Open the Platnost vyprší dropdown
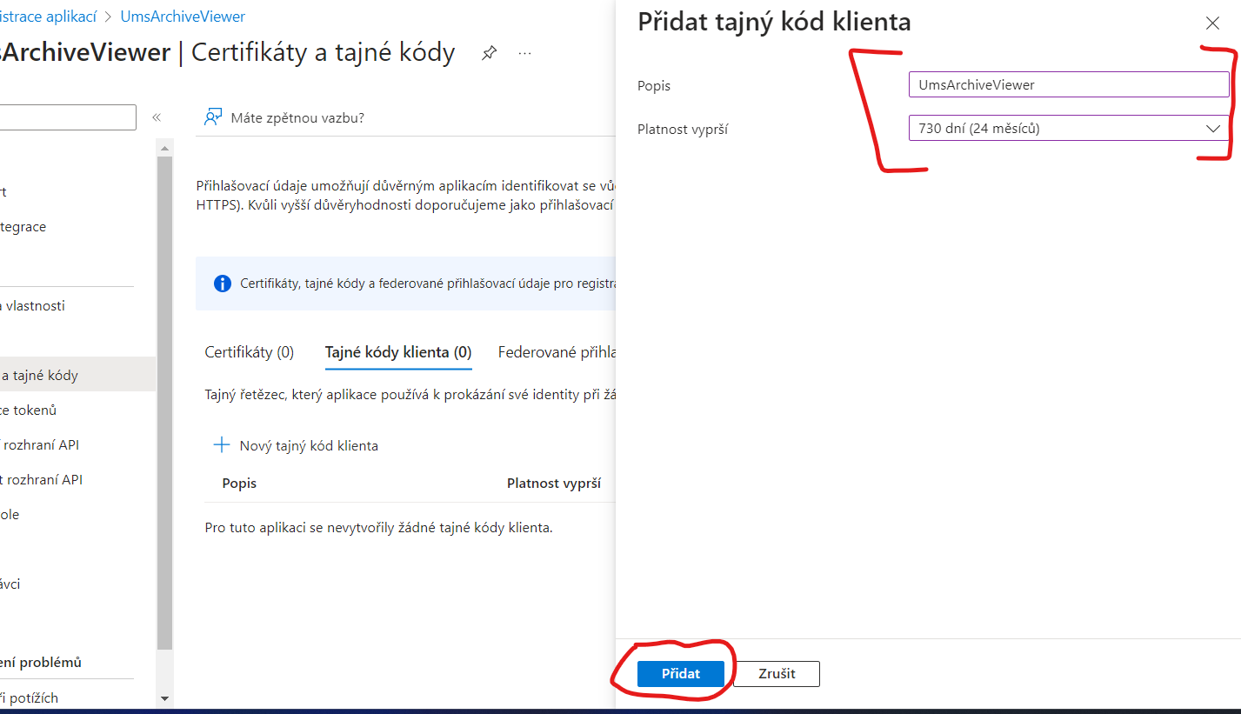This screenshot has width=1241, height=714. [x=1068, y=129]
